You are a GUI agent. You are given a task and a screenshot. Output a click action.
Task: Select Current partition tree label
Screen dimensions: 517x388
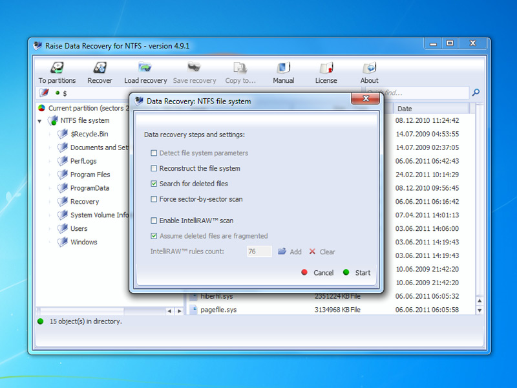[89, 108]
